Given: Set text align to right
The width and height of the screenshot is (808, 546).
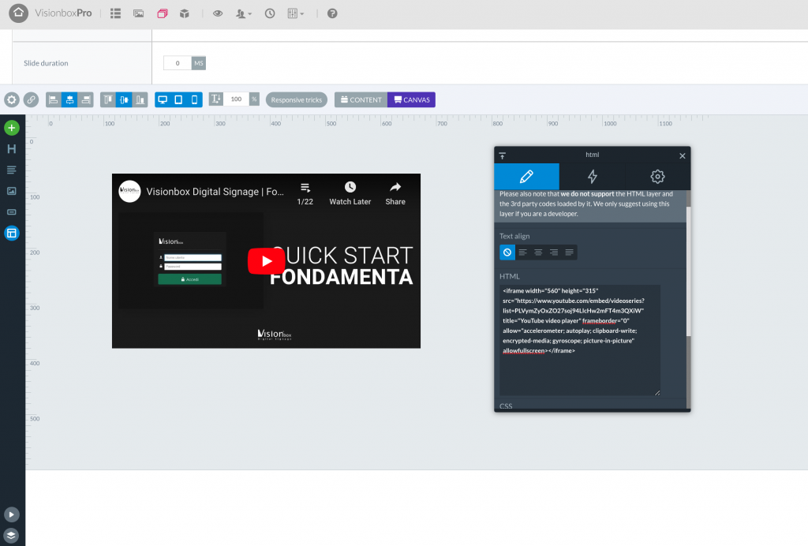Looking at the screenshot, I should [554, 252].
